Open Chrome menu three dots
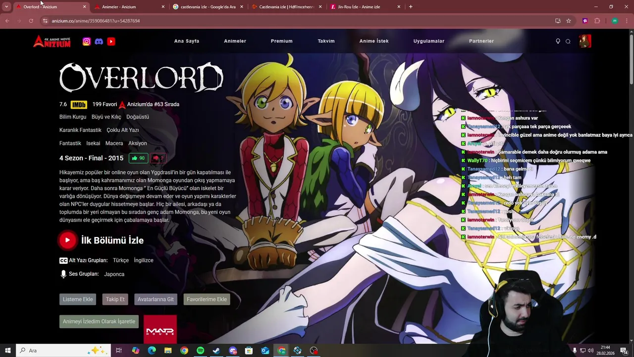This screenshot has height=357, width=634. click(627, 21)
